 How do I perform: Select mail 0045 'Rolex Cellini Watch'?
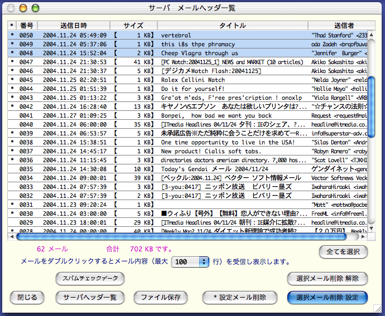pyautogui.click(x=187, y=80)
